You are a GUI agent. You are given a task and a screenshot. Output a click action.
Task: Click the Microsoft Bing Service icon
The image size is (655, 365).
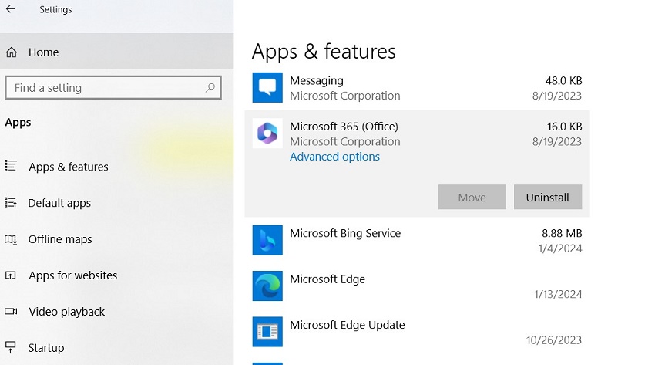coord(267,240)
